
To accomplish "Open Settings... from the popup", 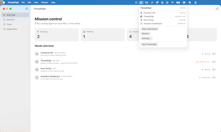I will point(146,38).
